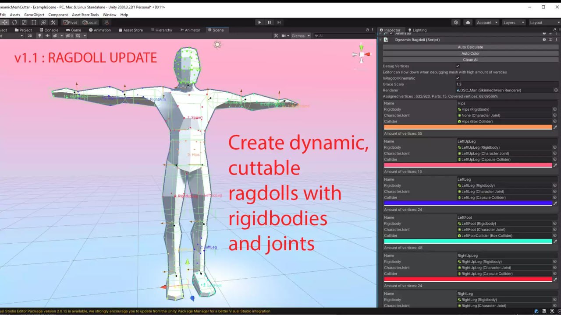Click the Inspector lock icon
Screen dimensions: 561x315
tap(555, 30)
